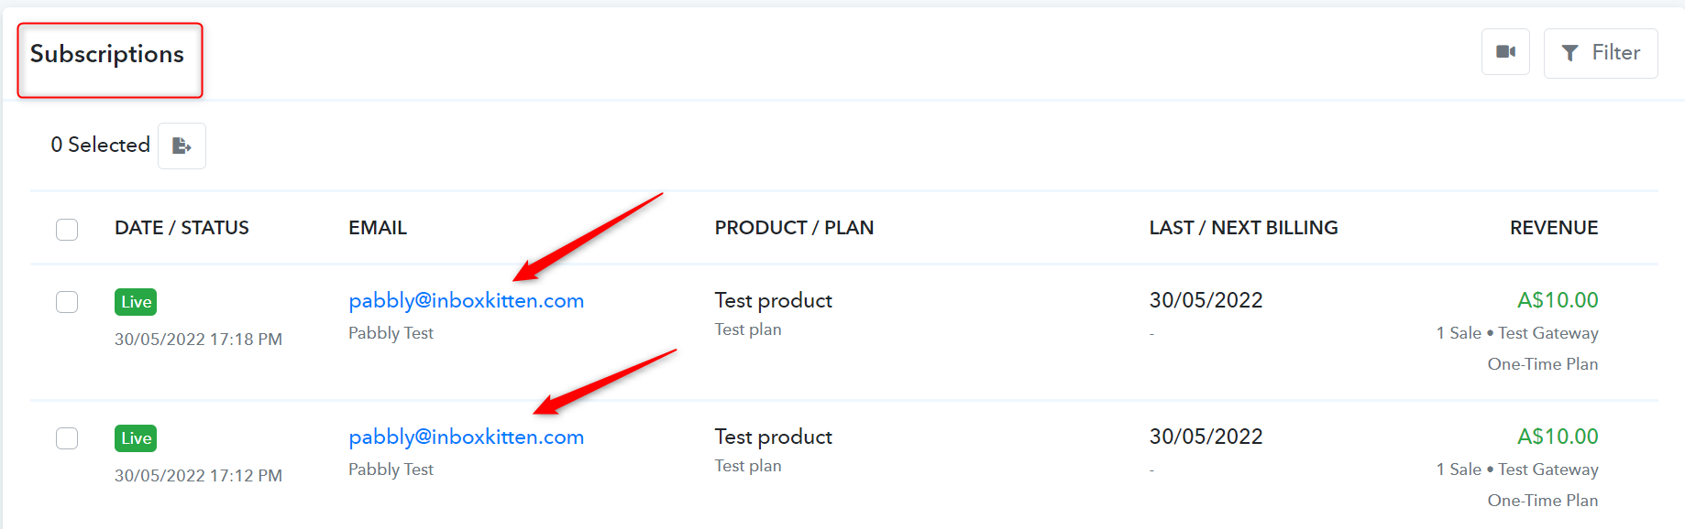
Task: Click the export selected subscriptions icon
Action: [x=182, y=146]
